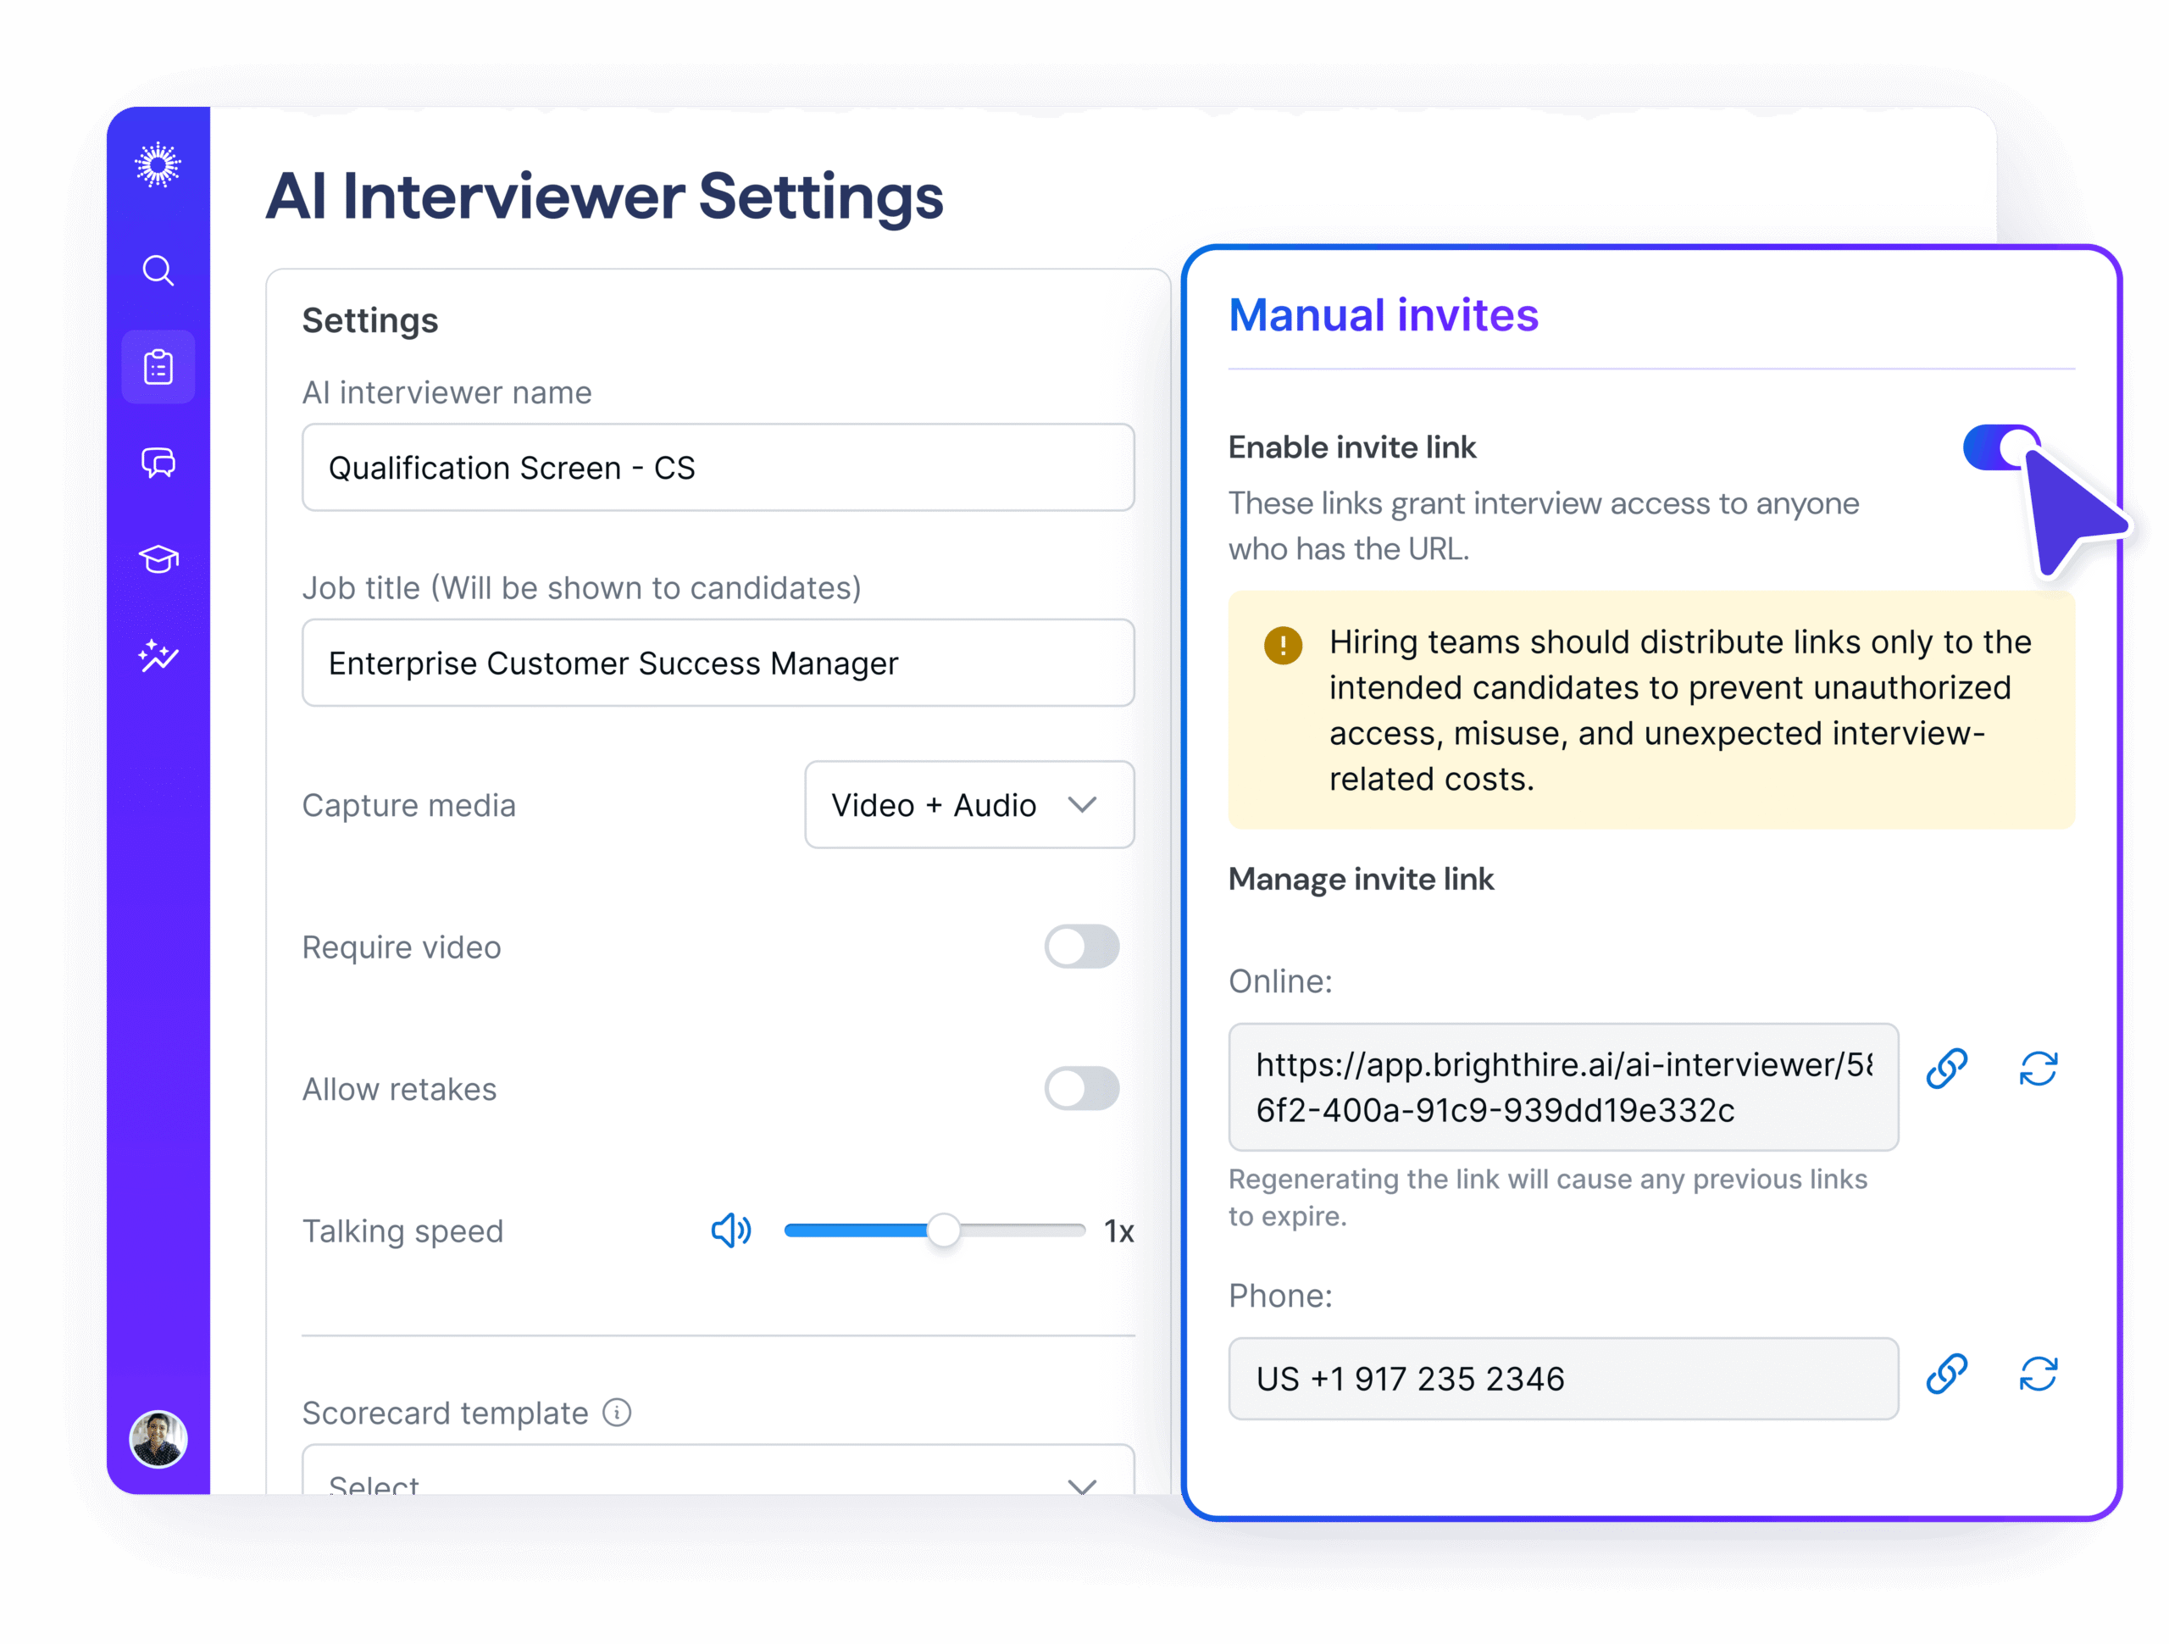This screenshot has height=1644, width=2169.
Task: Click the talking speed slider handle
Action: (943, 1230)
